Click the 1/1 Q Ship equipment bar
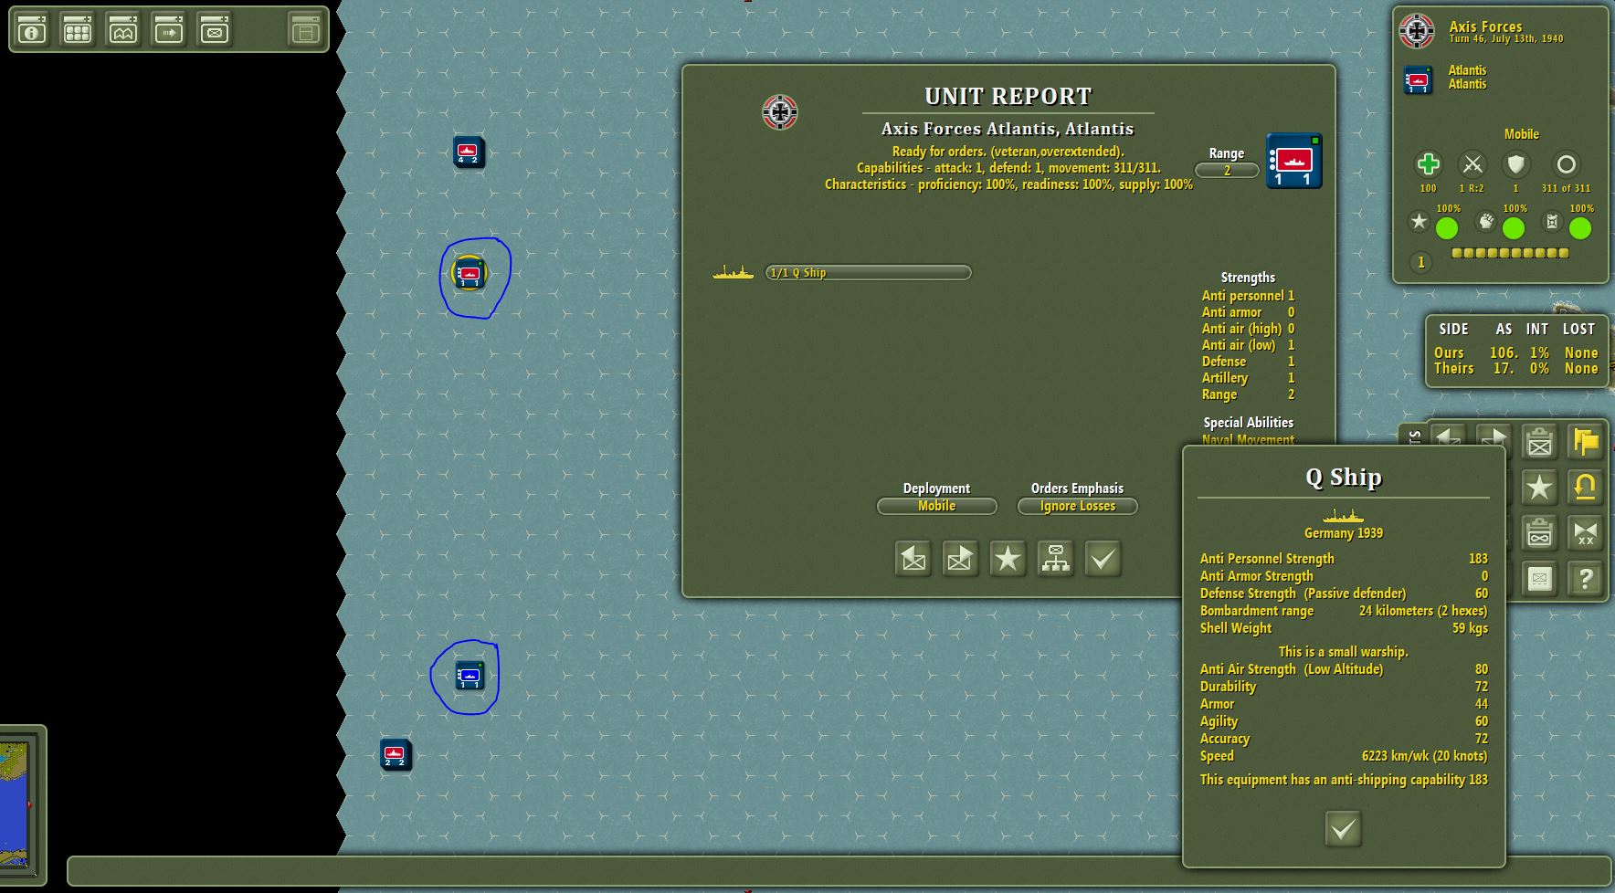This screenshot has width=1615, height=893. coord(868,272)
